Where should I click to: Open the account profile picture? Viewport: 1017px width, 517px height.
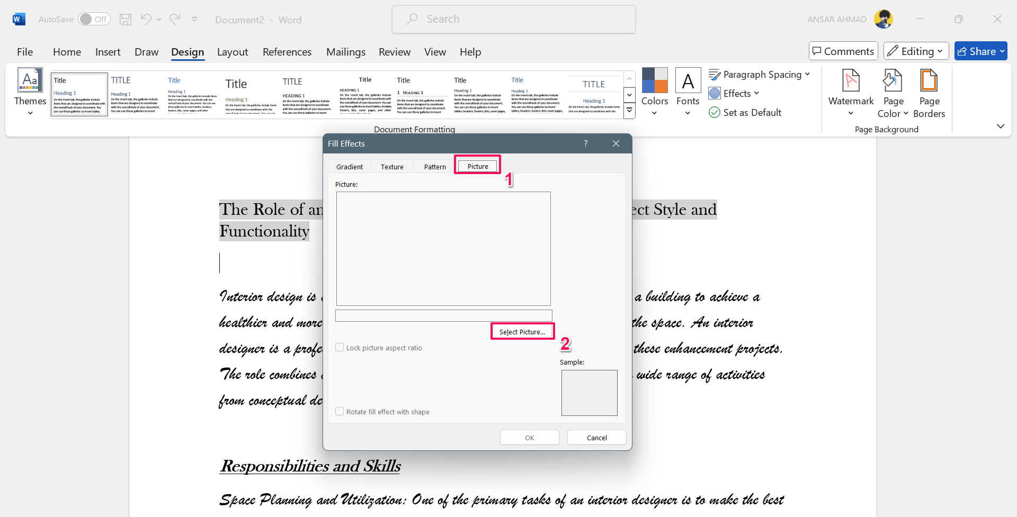pos(883,20)
